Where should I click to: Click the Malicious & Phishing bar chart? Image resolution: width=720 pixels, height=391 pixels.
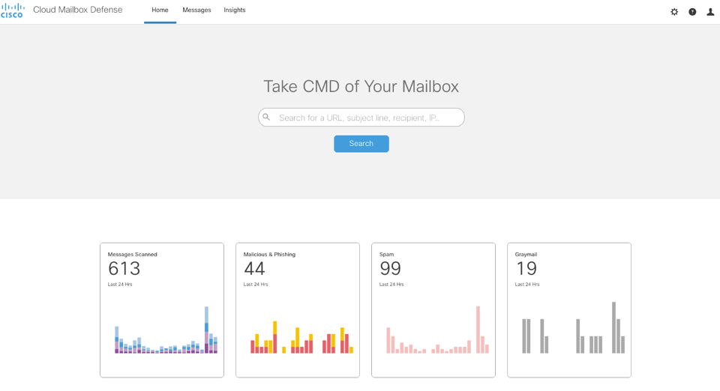click(301, 337)
